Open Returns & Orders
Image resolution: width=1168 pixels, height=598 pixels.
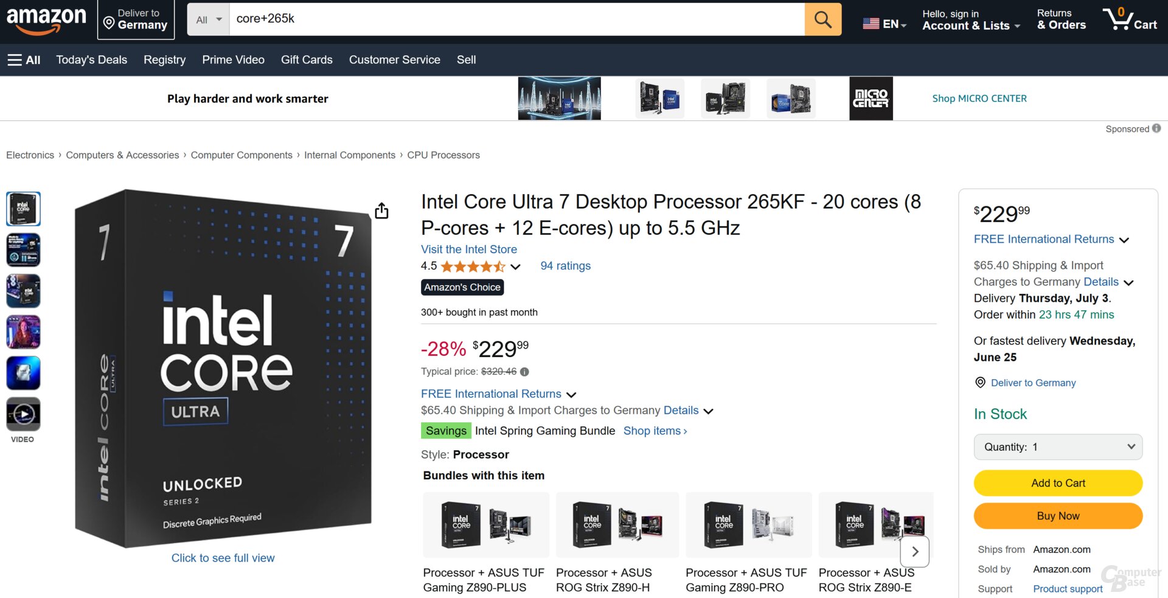click(1061, 19)
